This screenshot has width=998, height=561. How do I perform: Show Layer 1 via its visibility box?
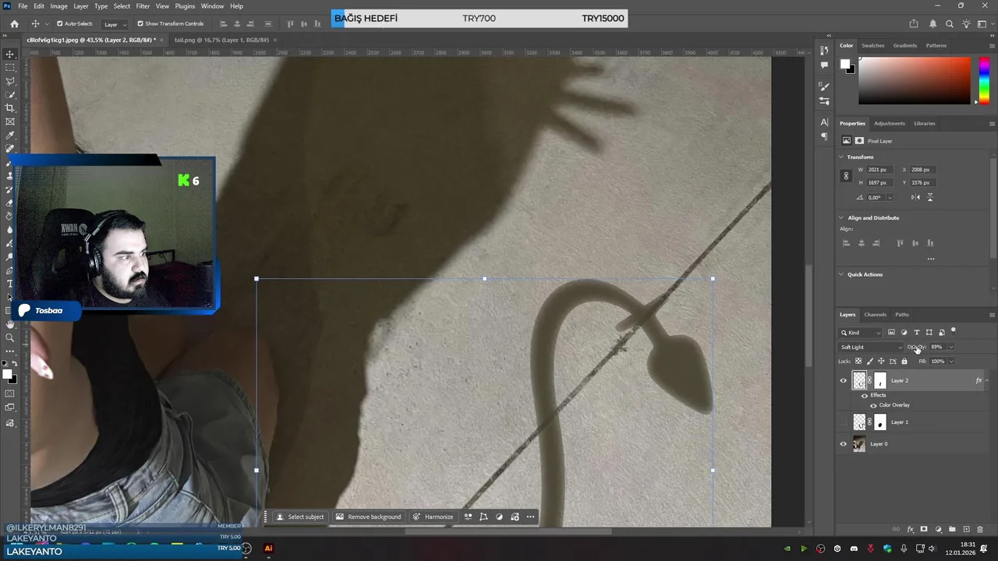843,422
